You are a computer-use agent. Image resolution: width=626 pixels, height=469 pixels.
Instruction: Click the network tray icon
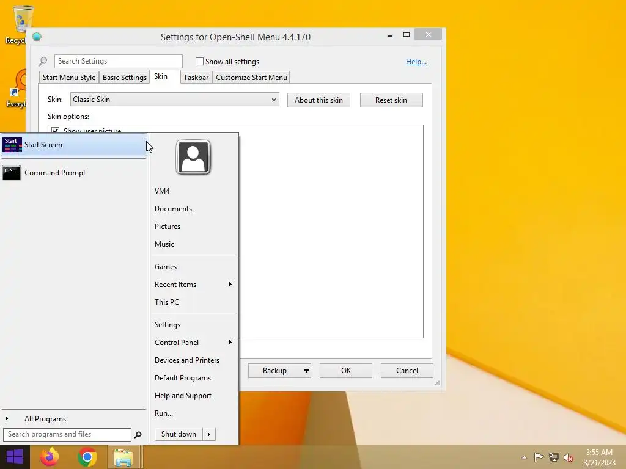[x=554, y=457]
